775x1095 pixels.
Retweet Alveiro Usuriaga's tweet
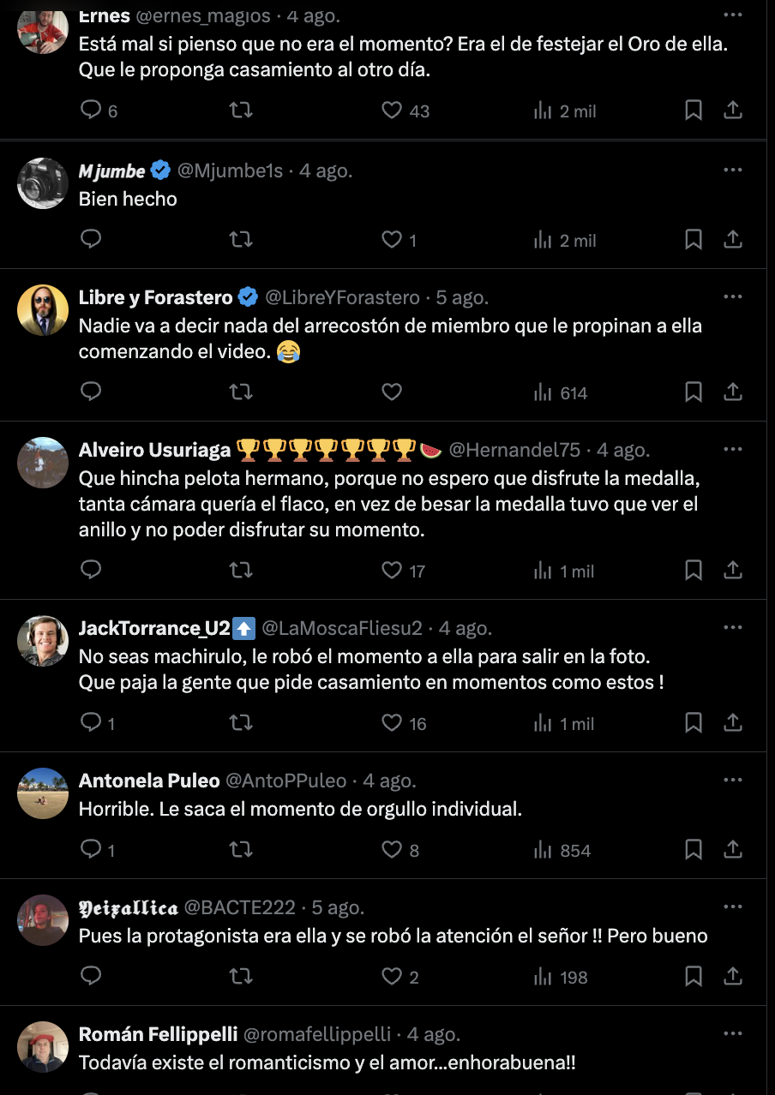point(241,571)
